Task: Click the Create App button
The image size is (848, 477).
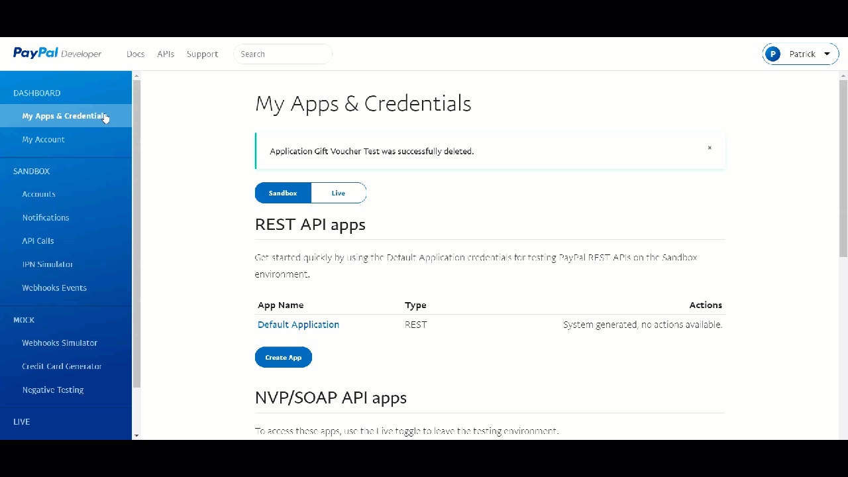Action: pyautogui.click(x=284, y=357)
